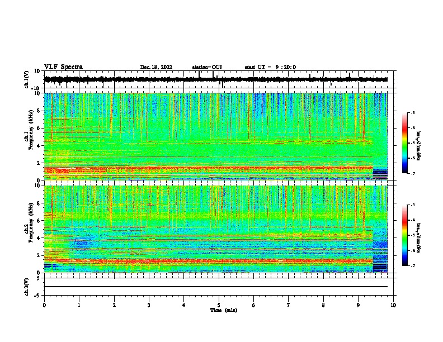Click the ch.1 spectrogram panel
The image size is (443, 342).
pos(215,136)
